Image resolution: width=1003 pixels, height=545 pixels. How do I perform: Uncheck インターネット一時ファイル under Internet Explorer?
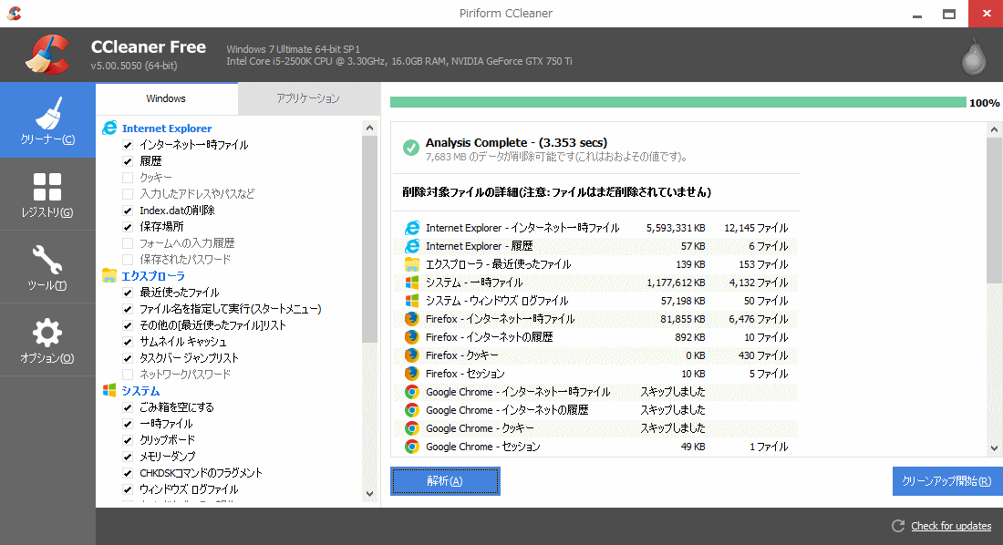coord(128,145)
